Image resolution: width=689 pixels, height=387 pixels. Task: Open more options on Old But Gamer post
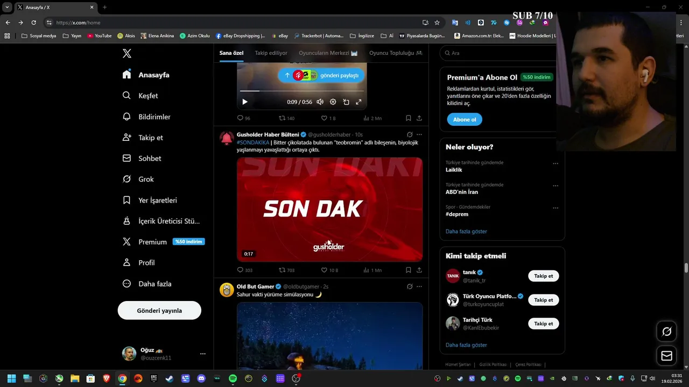419,286
